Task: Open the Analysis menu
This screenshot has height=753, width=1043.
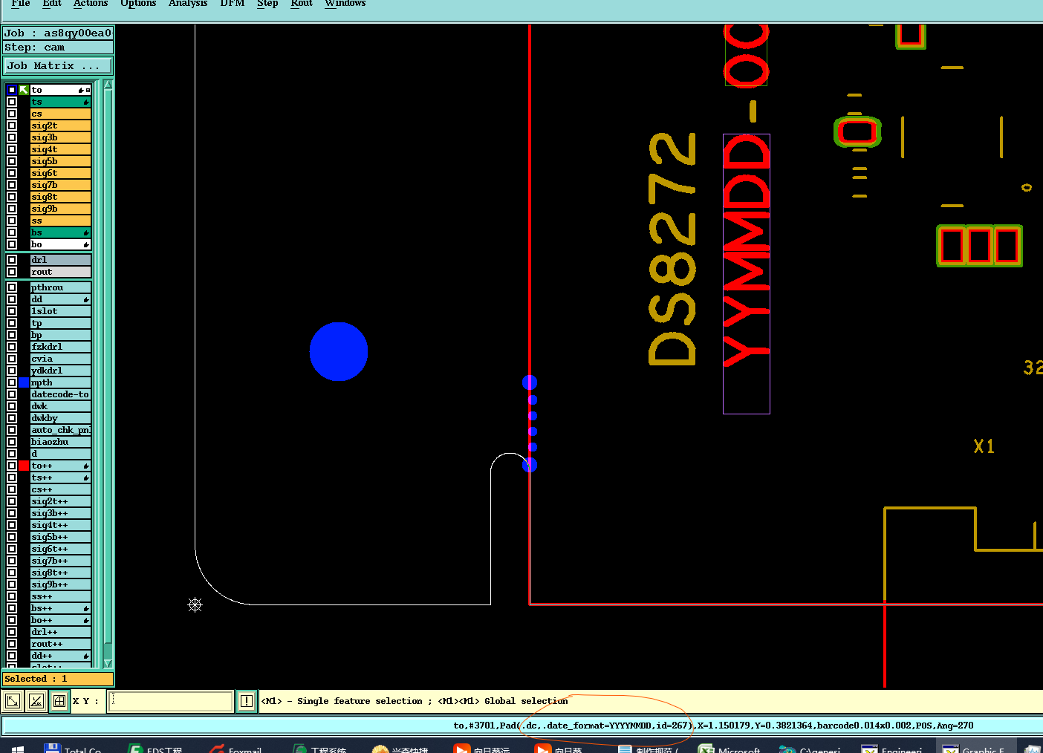Action: (188, 4)
